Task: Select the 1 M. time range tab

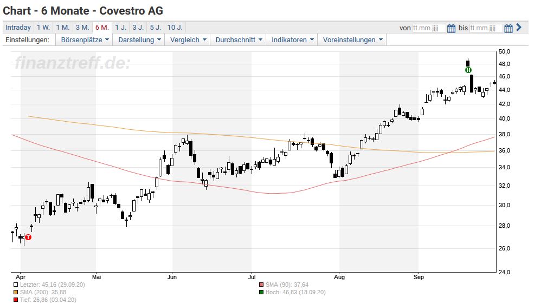Action: click(63, 28)
